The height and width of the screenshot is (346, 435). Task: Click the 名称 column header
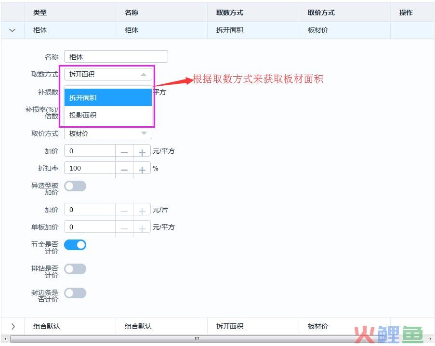pyautogui.click(x=161, y=12)
